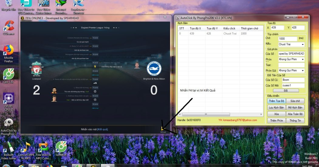Click the Mở Kịch Bản button
319x167 pixels.
(x=295, y=107)
